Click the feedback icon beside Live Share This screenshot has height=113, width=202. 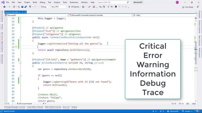pyautogui.click(x=198, y=7)
